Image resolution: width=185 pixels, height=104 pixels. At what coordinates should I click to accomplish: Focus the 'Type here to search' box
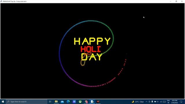click(26, 101)
